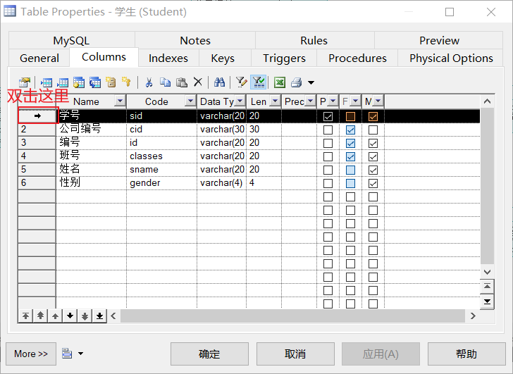This screenshot has height=374, width=513.
Task: Click the Copy icon in toolbar
Action: coord(165,82)
